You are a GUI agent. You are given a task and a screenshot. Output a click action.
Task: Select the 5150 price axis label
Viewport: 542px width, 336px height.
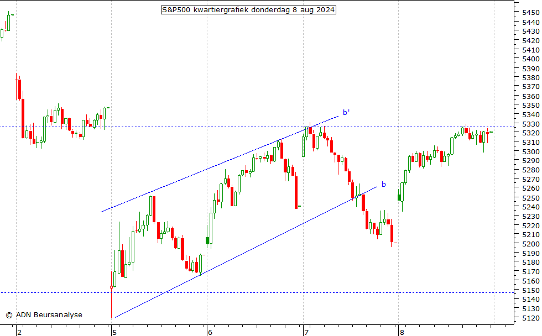click(x=530, y=291)
